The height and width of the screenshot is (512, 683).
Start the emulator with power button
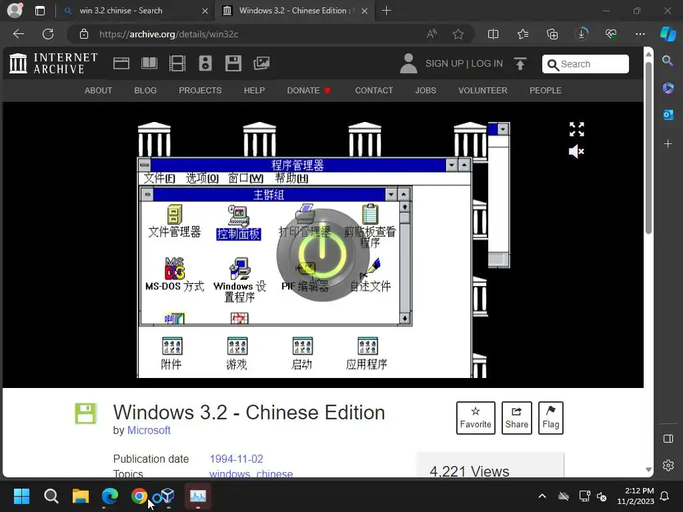[323, 255]
